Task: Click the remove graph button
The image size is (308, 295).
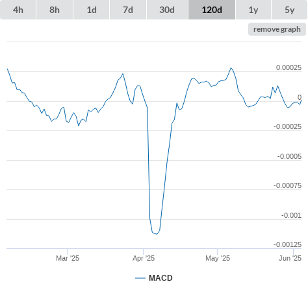Action: pos(277,29)
